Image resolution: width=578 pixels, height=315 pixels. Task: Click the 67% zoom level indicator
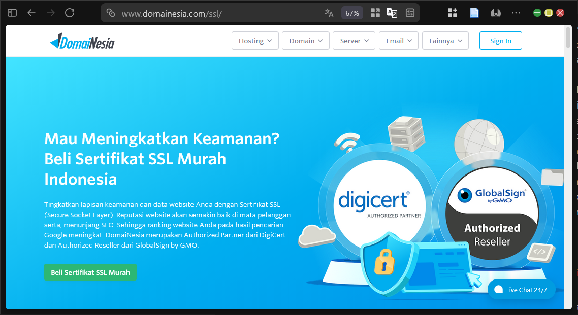352,13
